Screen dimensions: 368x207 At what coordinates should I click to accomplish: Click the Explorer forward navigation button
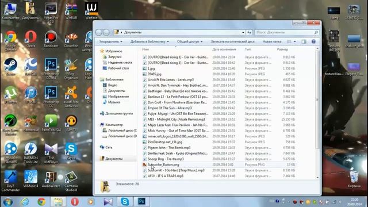(106, 32)
